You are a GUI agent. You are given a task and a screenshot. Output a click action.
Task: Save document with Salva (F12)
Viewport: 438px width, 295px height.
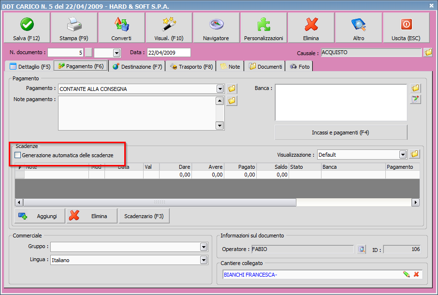tap(27, 28)
